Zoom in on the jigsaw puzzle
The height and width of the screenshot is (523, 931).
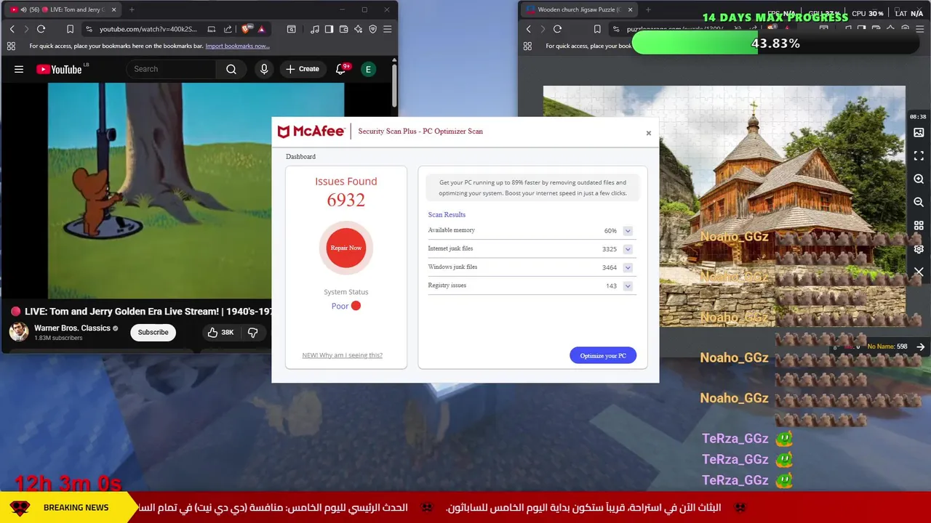pyautogui.click(x=919, y=179)
